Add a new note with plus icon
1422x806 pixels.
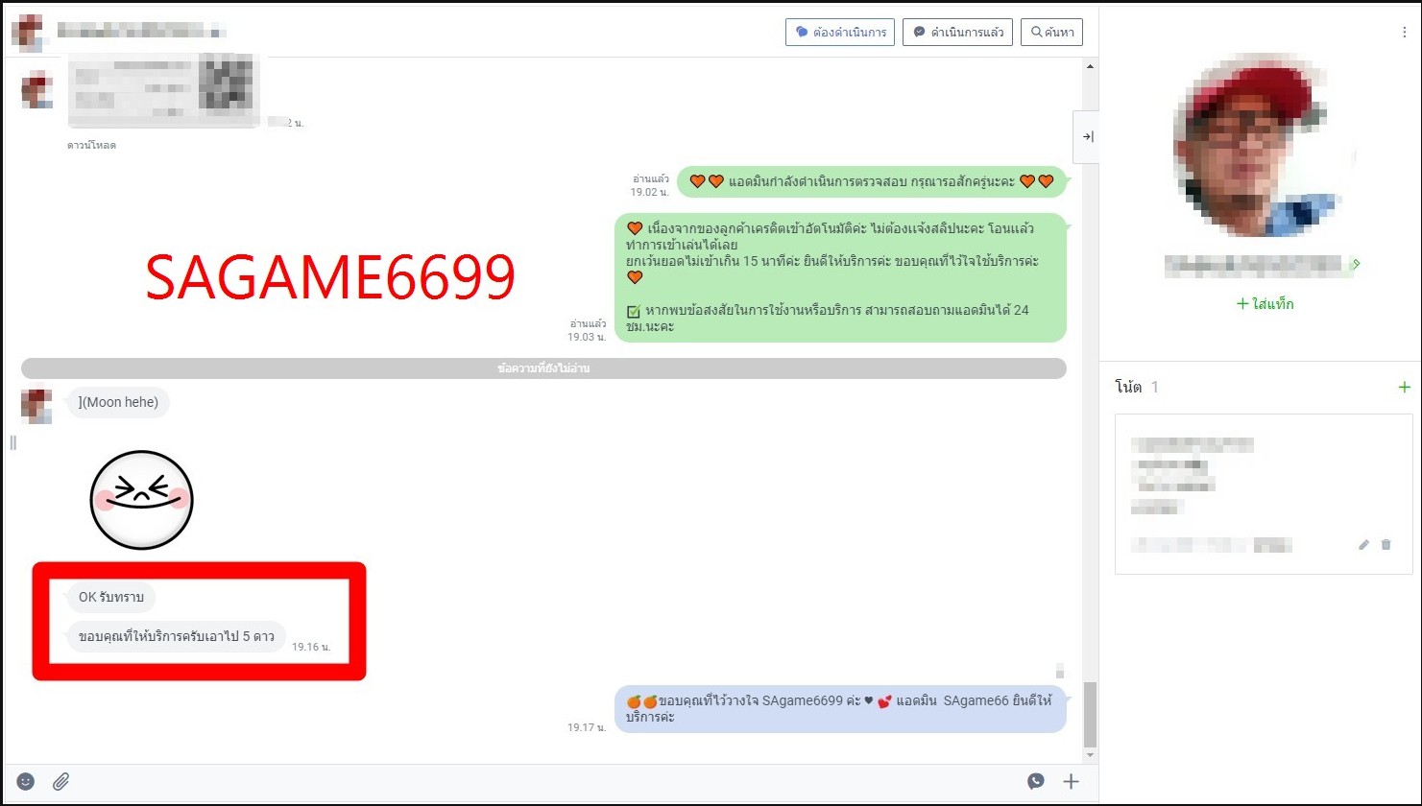[x=1404, y=387]
